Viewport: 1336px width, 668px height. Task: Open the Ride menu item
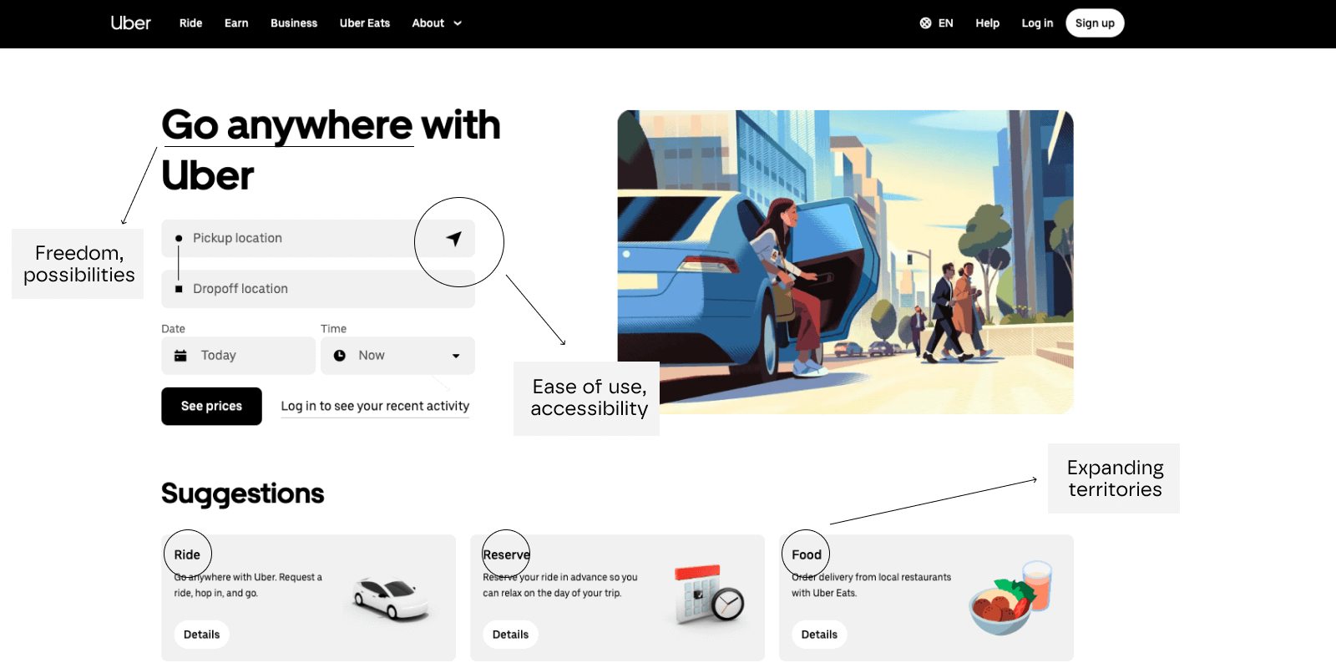[x=190, y=23]
